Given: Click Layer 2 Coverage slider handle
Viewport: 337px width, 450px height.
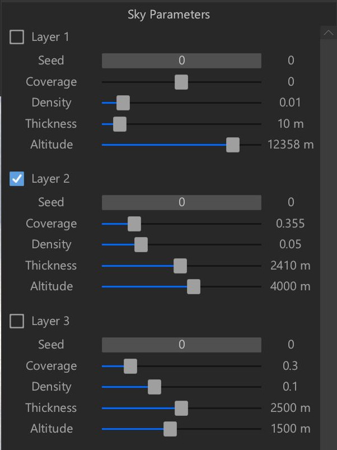Looking at the screenshot, I should tap(134, 224).
